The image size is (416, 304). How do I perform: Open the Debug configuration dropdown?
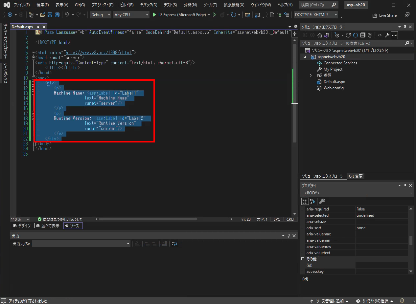(x=101, y=15)
